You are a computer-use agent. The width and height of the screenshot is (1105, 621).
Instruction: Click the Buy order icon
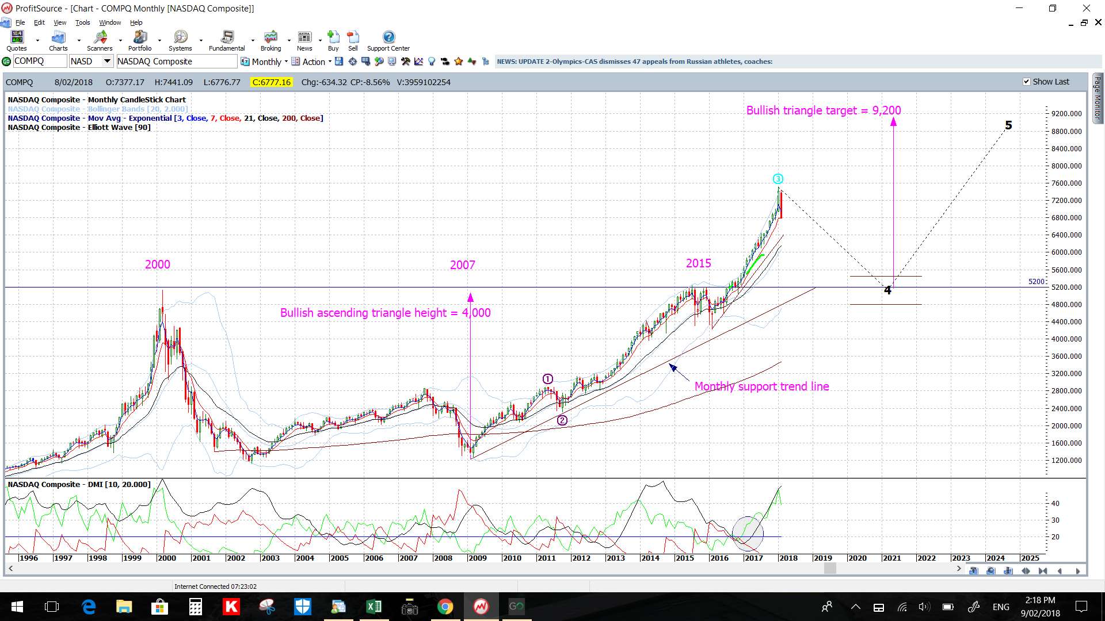click(x=333, y=40)
